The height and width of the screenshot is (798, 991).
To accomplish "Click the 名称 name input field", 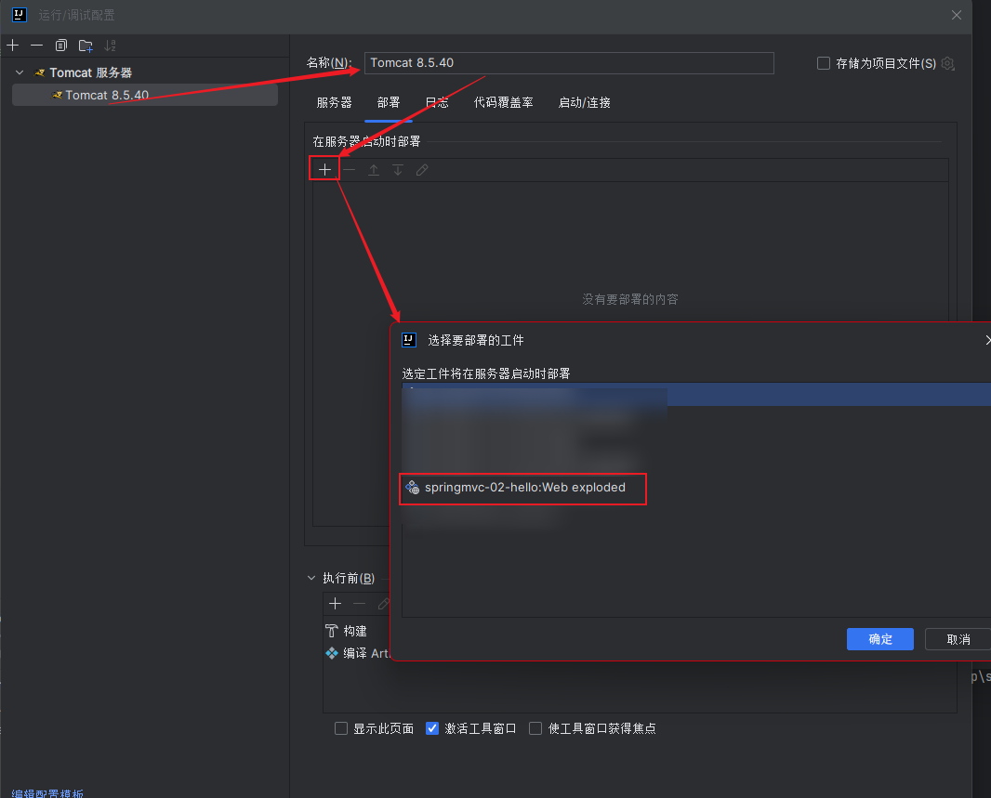I will 569,63.
